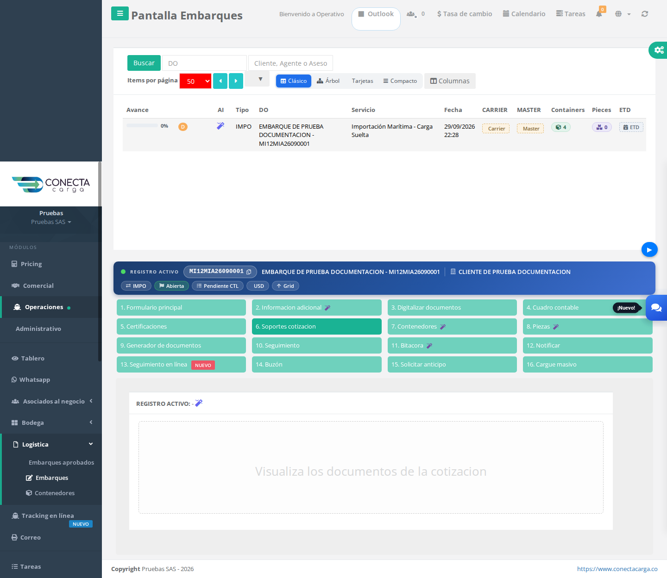Click the blue play button
The image size is (667, 578).
click(649, 250)
